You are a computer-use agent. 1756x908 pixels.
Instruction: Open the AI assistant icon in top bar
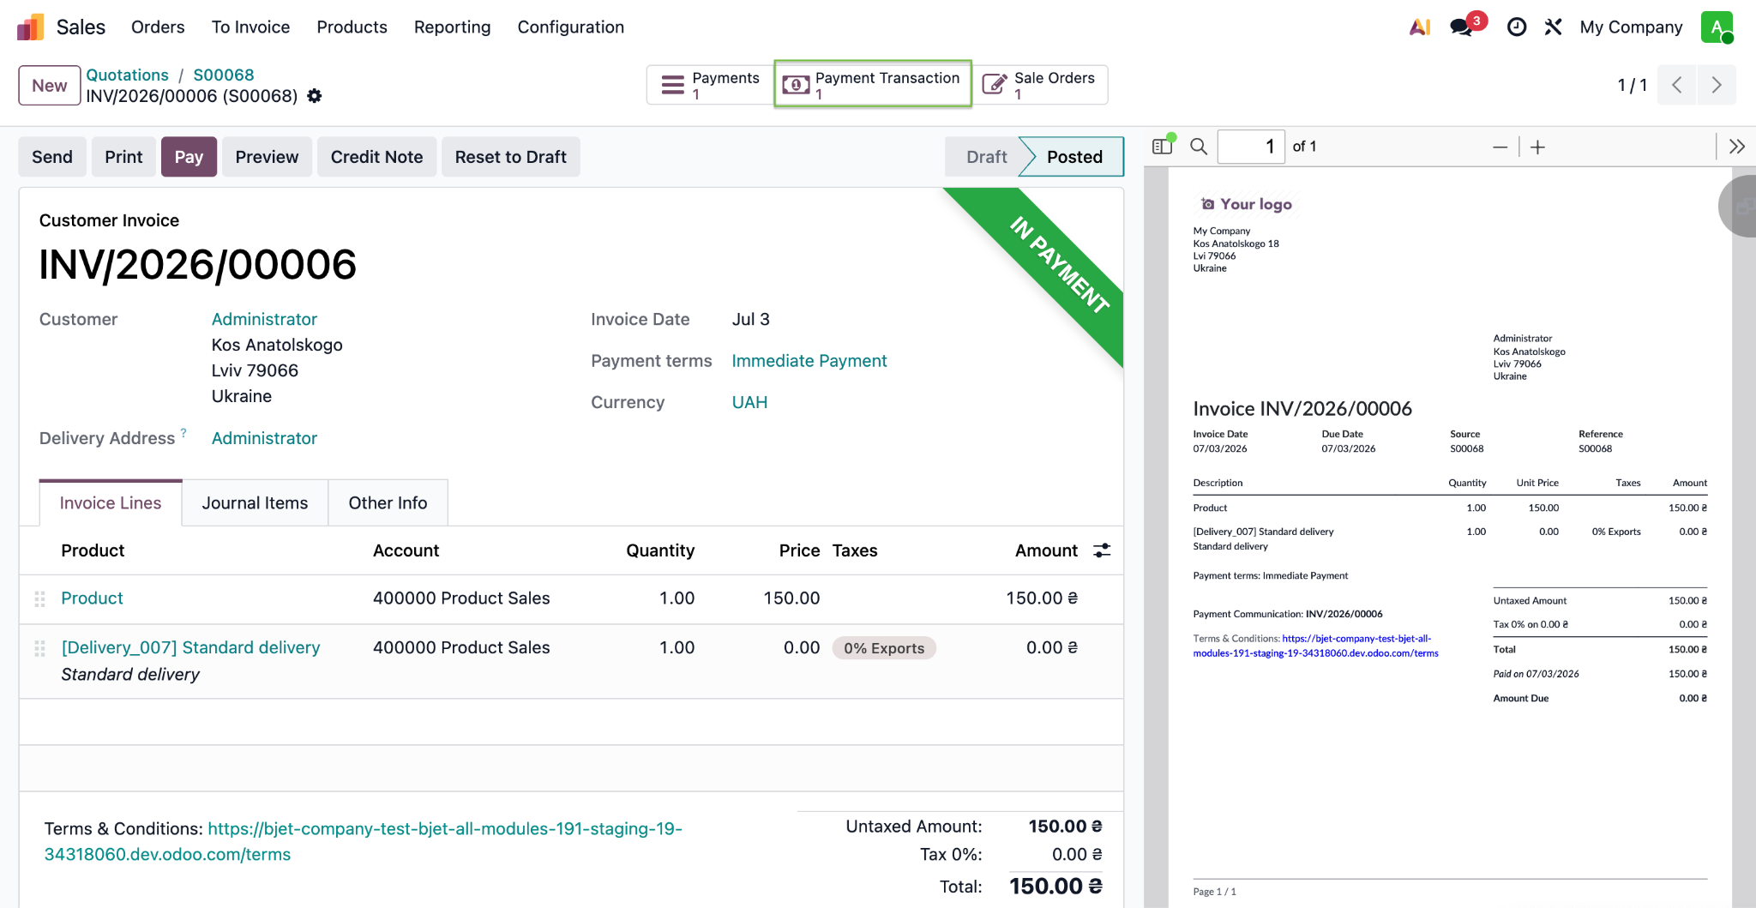[1420, 27]
